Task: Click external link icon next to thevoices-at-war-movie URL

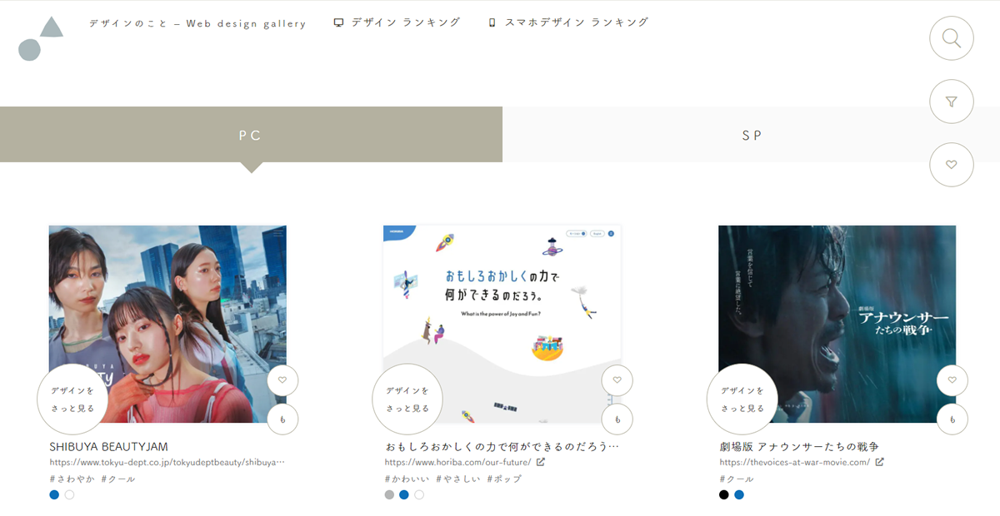Action: tap(880, 462)
